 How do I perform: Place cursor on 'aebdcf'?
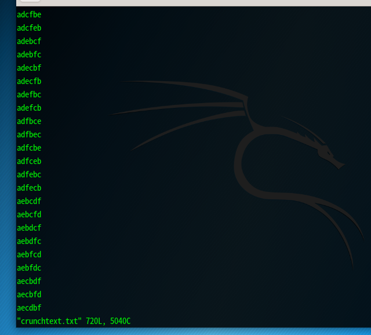[x=29, y=228]
